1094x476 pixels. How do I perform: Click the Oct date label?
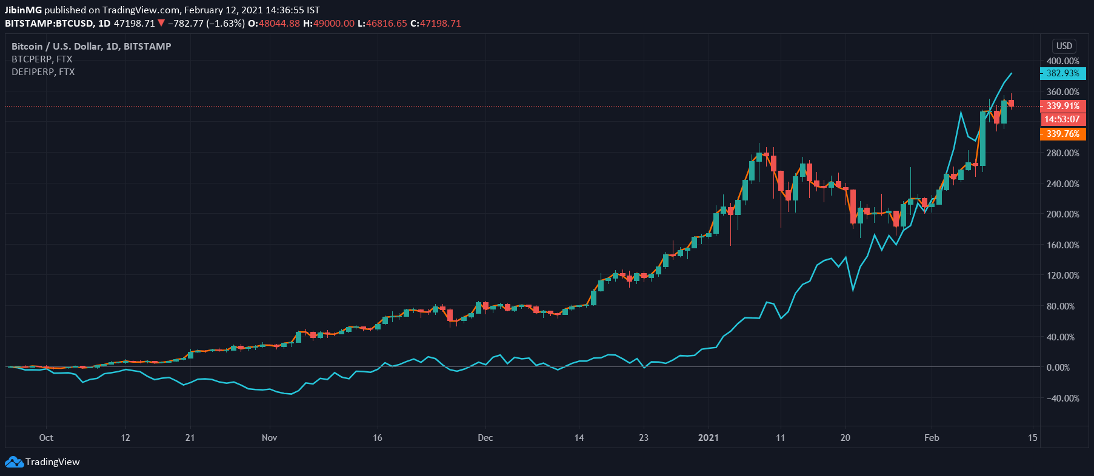(46, 438)
